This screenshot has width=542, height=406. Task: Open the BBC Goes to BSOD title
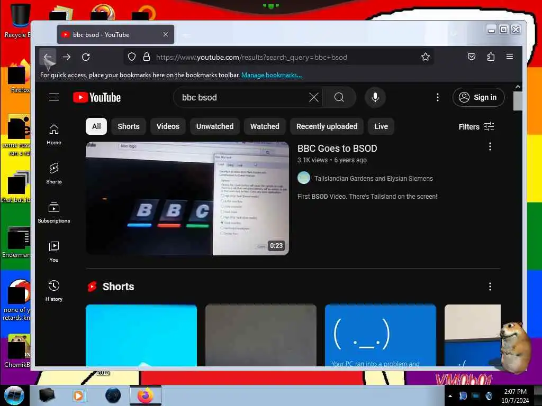pos(337,149)
